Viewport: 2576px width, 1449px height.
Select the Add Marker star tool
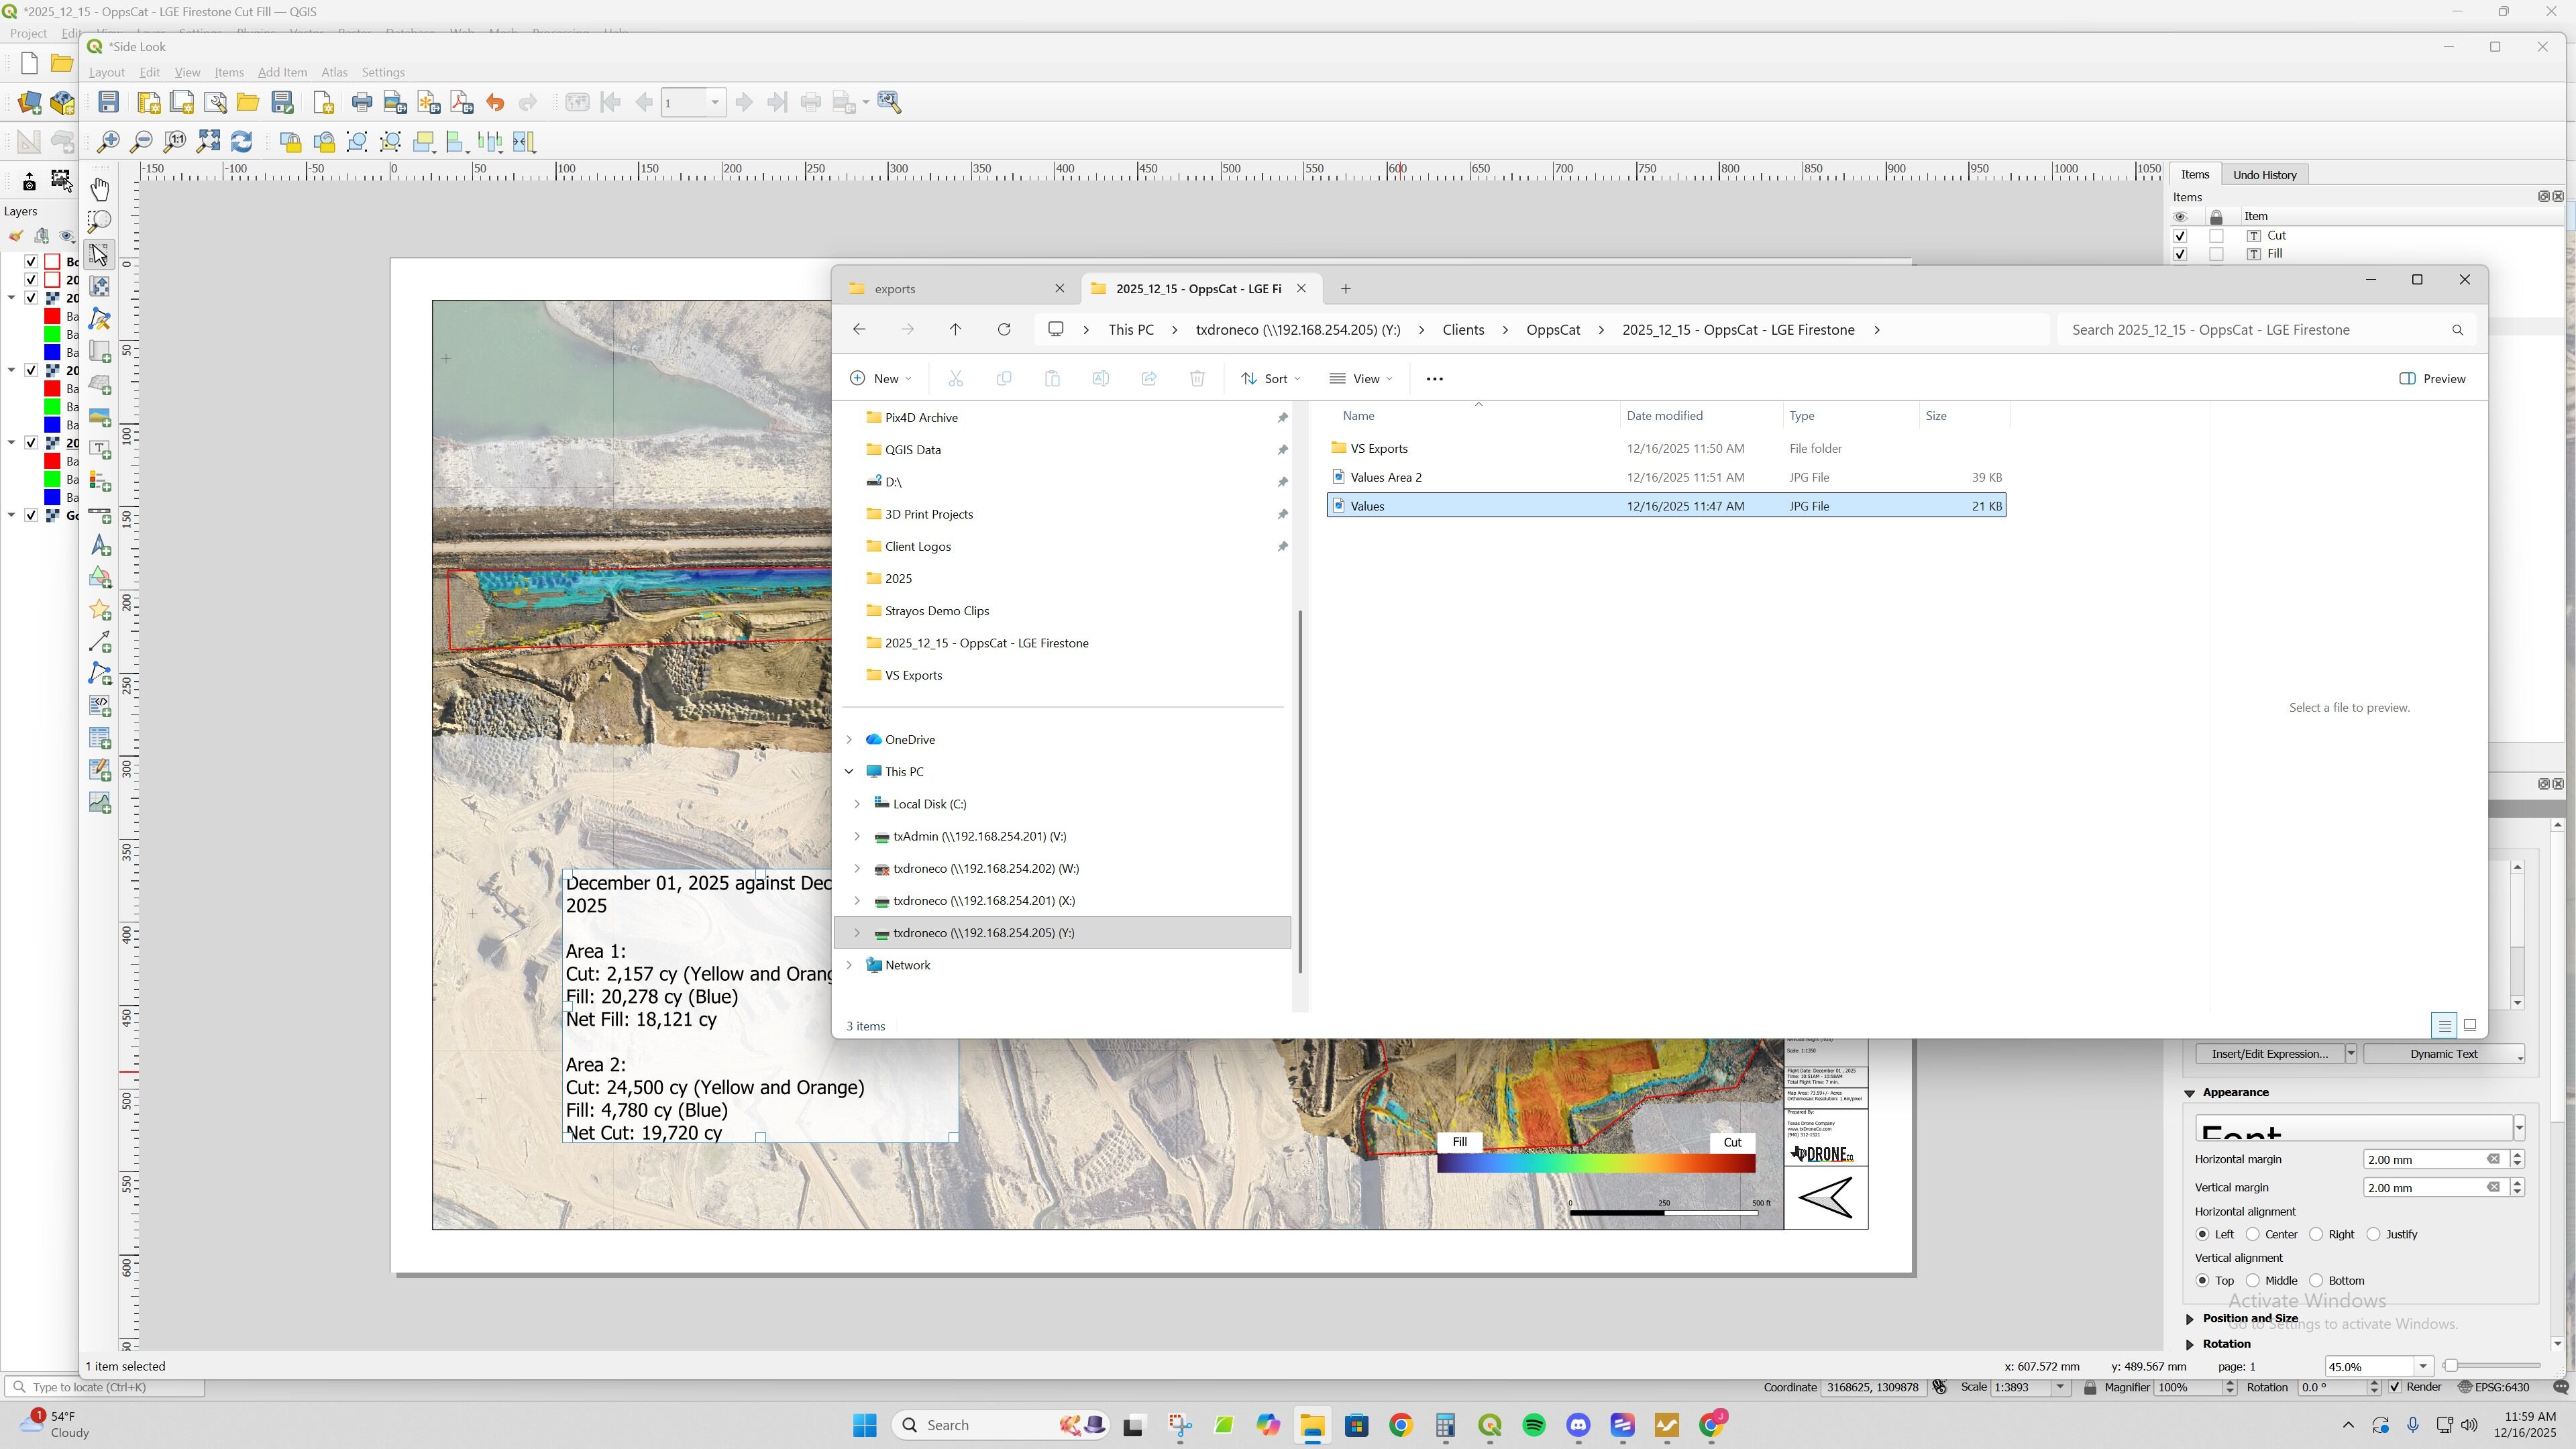(x=100, y=610)
